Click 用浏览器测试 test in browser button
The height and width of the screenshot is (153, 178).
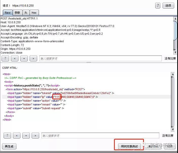(129, 146)
